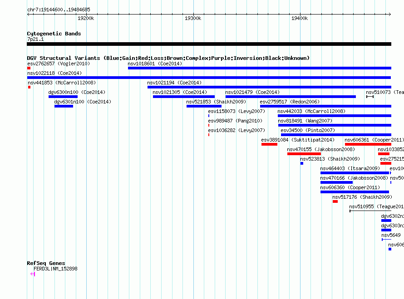Select the esv1158073 tiny blue marker
Screen dimensions: 404x299
(x=209, y=116)
